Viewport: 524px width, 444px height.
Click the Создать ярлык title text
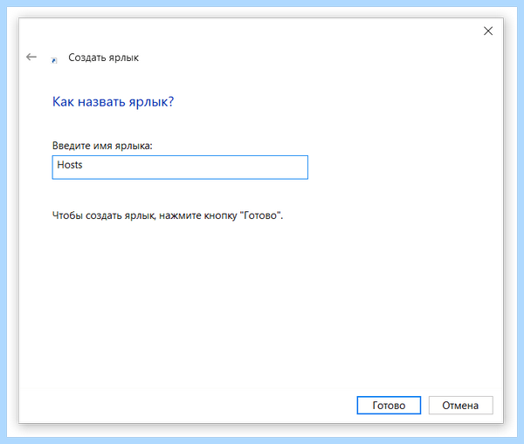[x=103, y=58]
